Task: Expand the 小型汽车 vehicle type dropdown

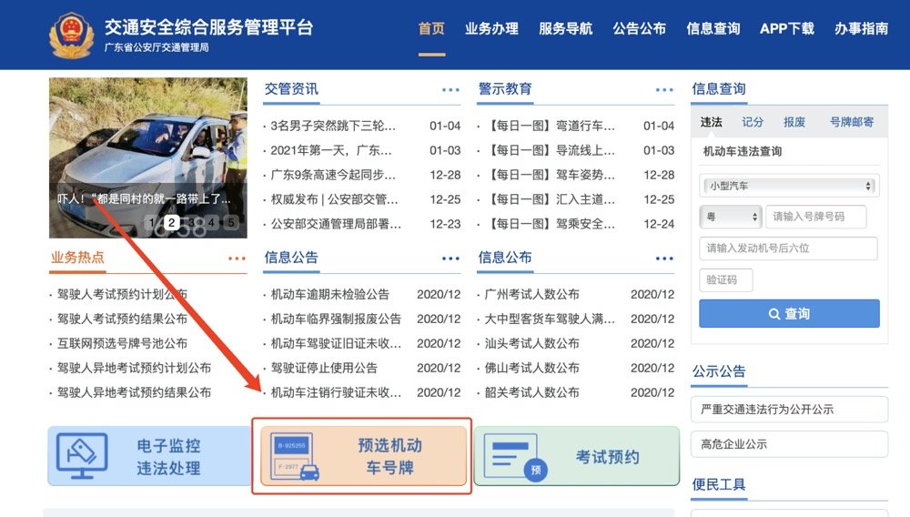Action: [x=788, y=186]
